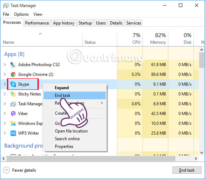The width and height of the screenshot is (205, 179).
Task: Select the Adobe Photoshop CS2 name text
Action: click(x=39, y=65)
